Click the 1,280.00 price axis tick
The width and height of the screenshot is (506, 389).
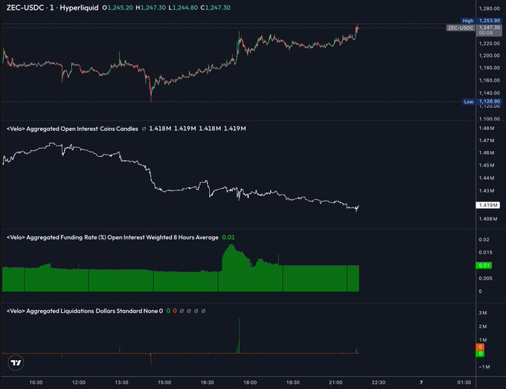(489, 9)
